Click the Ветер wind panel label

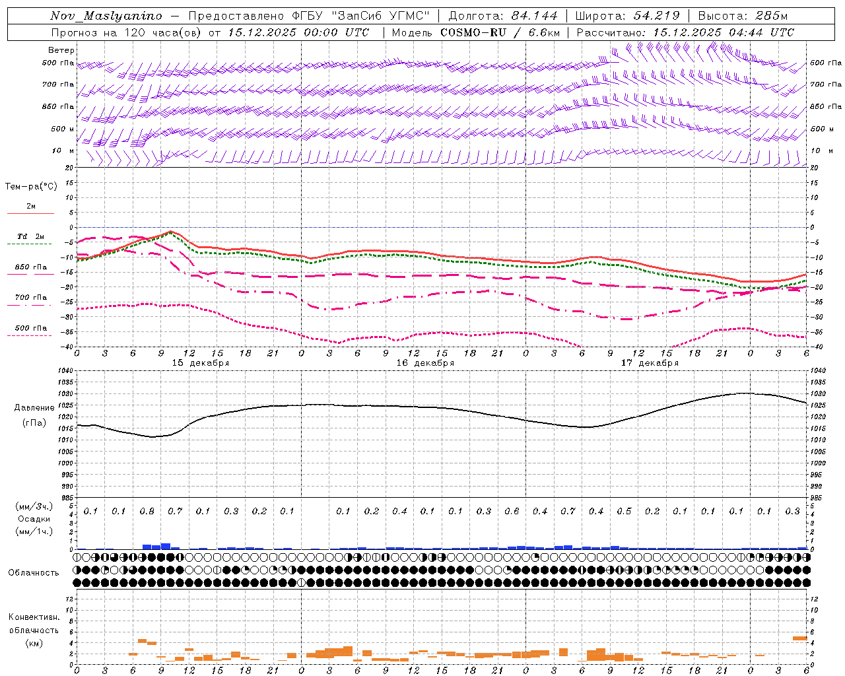coord(61,50)
